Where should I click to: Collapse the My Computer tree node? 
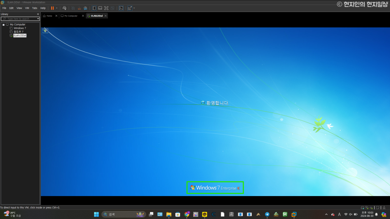tap(3, 25)
